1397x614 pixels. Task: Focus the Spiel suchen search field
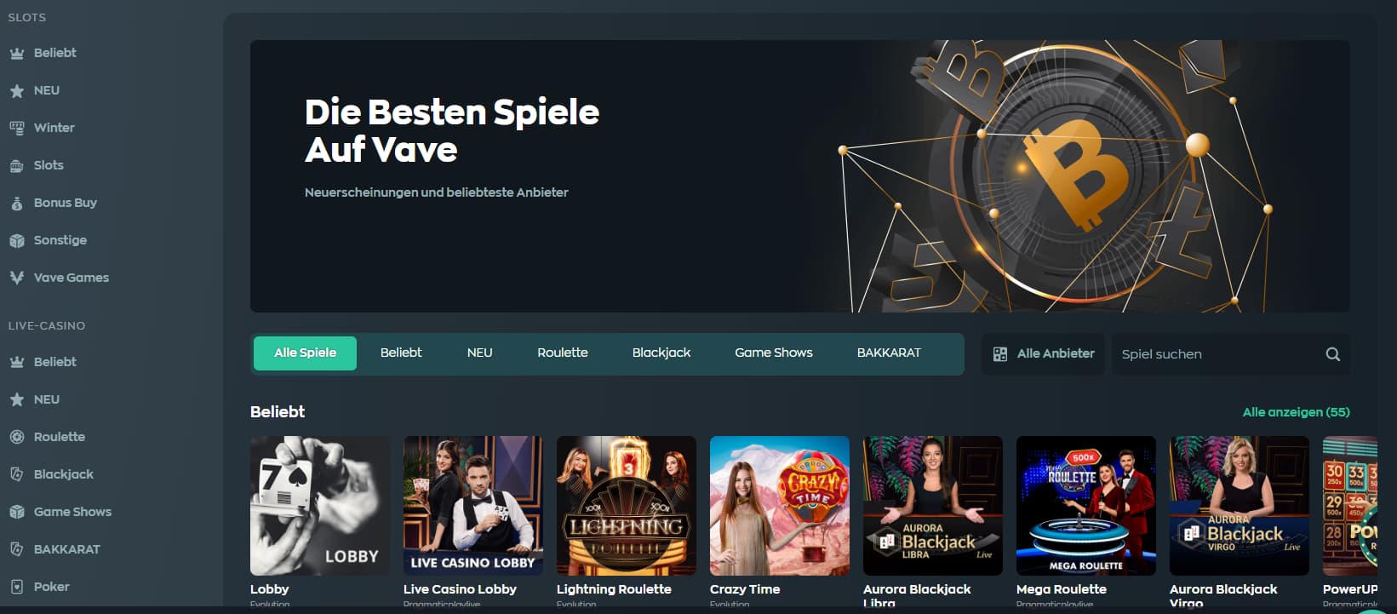click(x=1217, y=354)
